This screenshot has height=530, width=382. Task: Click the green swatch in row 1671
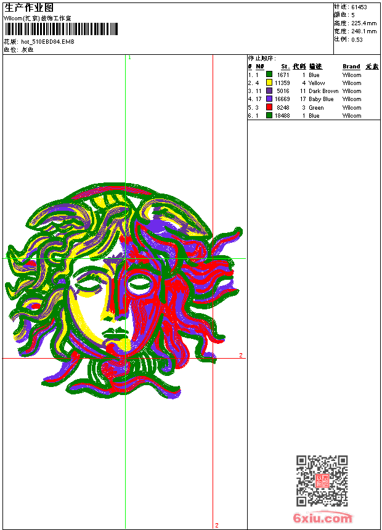click(269, 75)
